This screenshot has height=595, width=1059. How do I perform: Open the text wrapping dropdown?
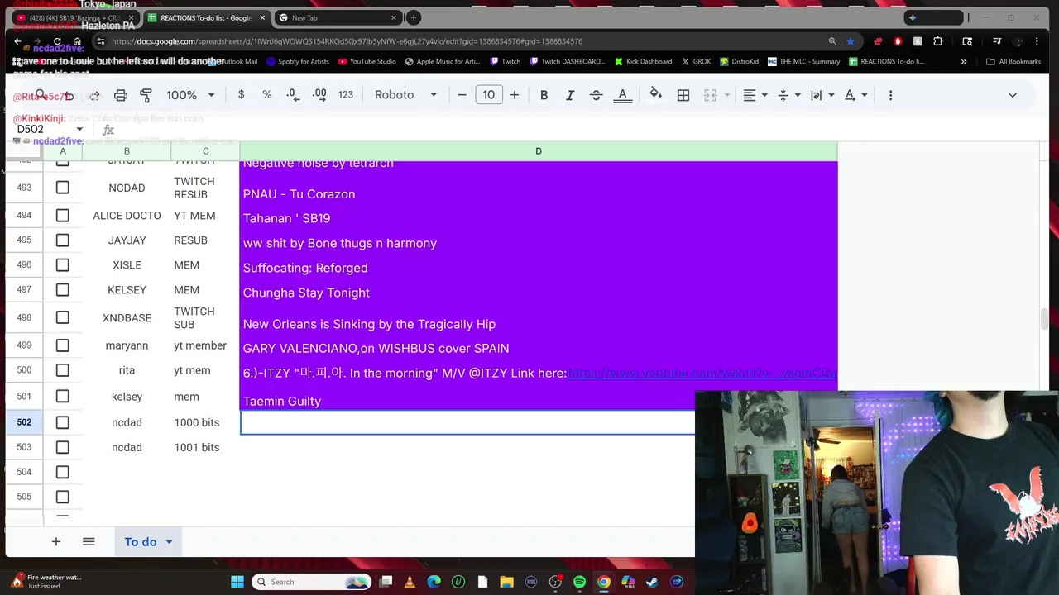[x=822, y=95]
